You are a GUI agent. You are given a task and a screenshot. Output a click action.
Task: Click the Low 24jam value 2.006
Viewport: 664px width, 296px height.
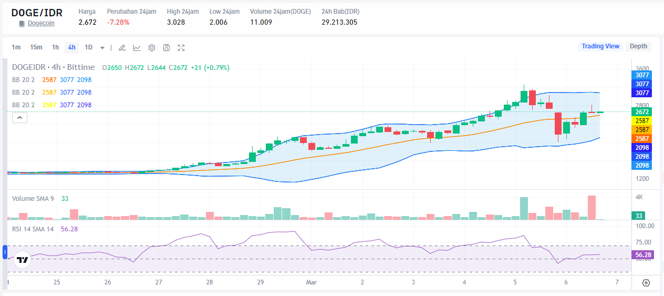(218, 23)
